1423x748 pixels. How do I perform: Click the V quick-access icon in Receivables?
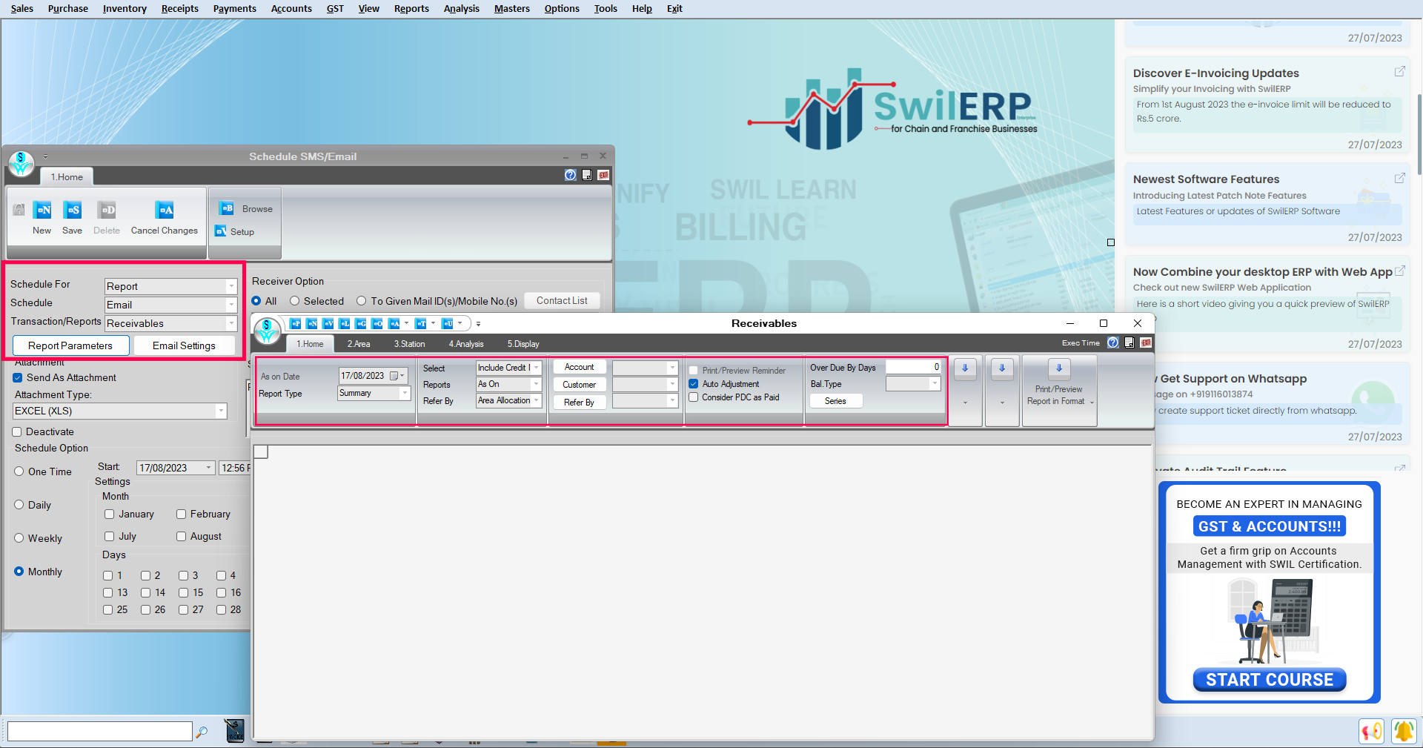click(328, 323)
